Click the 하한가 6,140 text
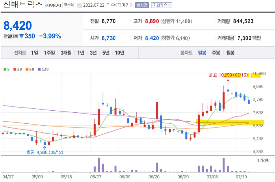This screenshot has width=275, height=182. 175,38
